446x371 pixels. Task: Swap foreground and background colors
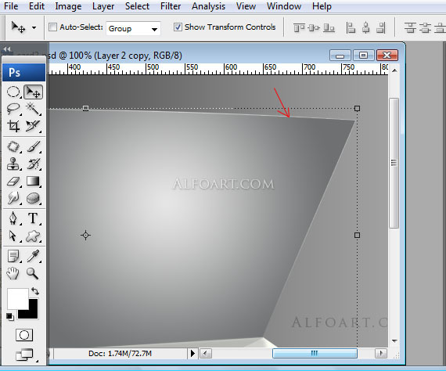tap(35, 291)
